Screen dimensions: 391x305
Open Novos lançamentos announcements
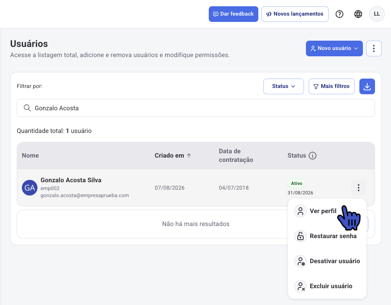coord(295,14)
